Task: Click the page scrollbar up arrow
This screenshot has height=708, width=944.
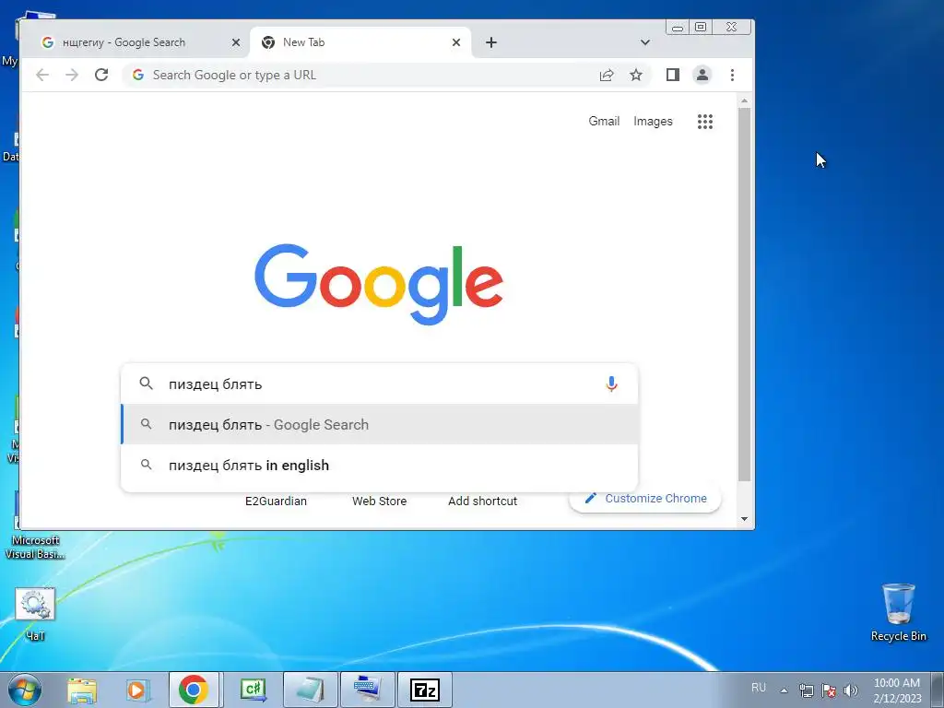Action: pos(744,100)
